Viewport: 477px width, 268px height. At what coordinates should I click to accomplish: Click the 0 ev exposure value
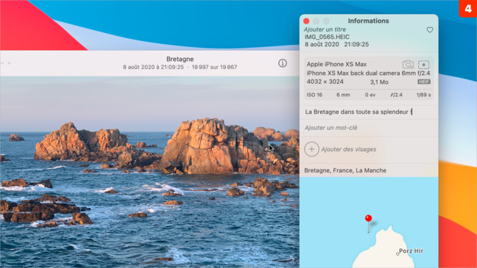pos(370,95)
